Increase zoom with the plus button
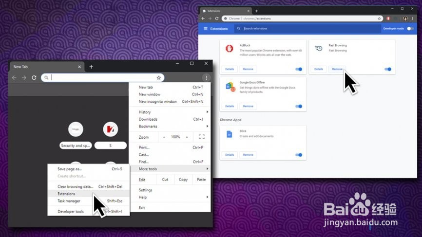The image size is (422, 237). pos(187,137)
